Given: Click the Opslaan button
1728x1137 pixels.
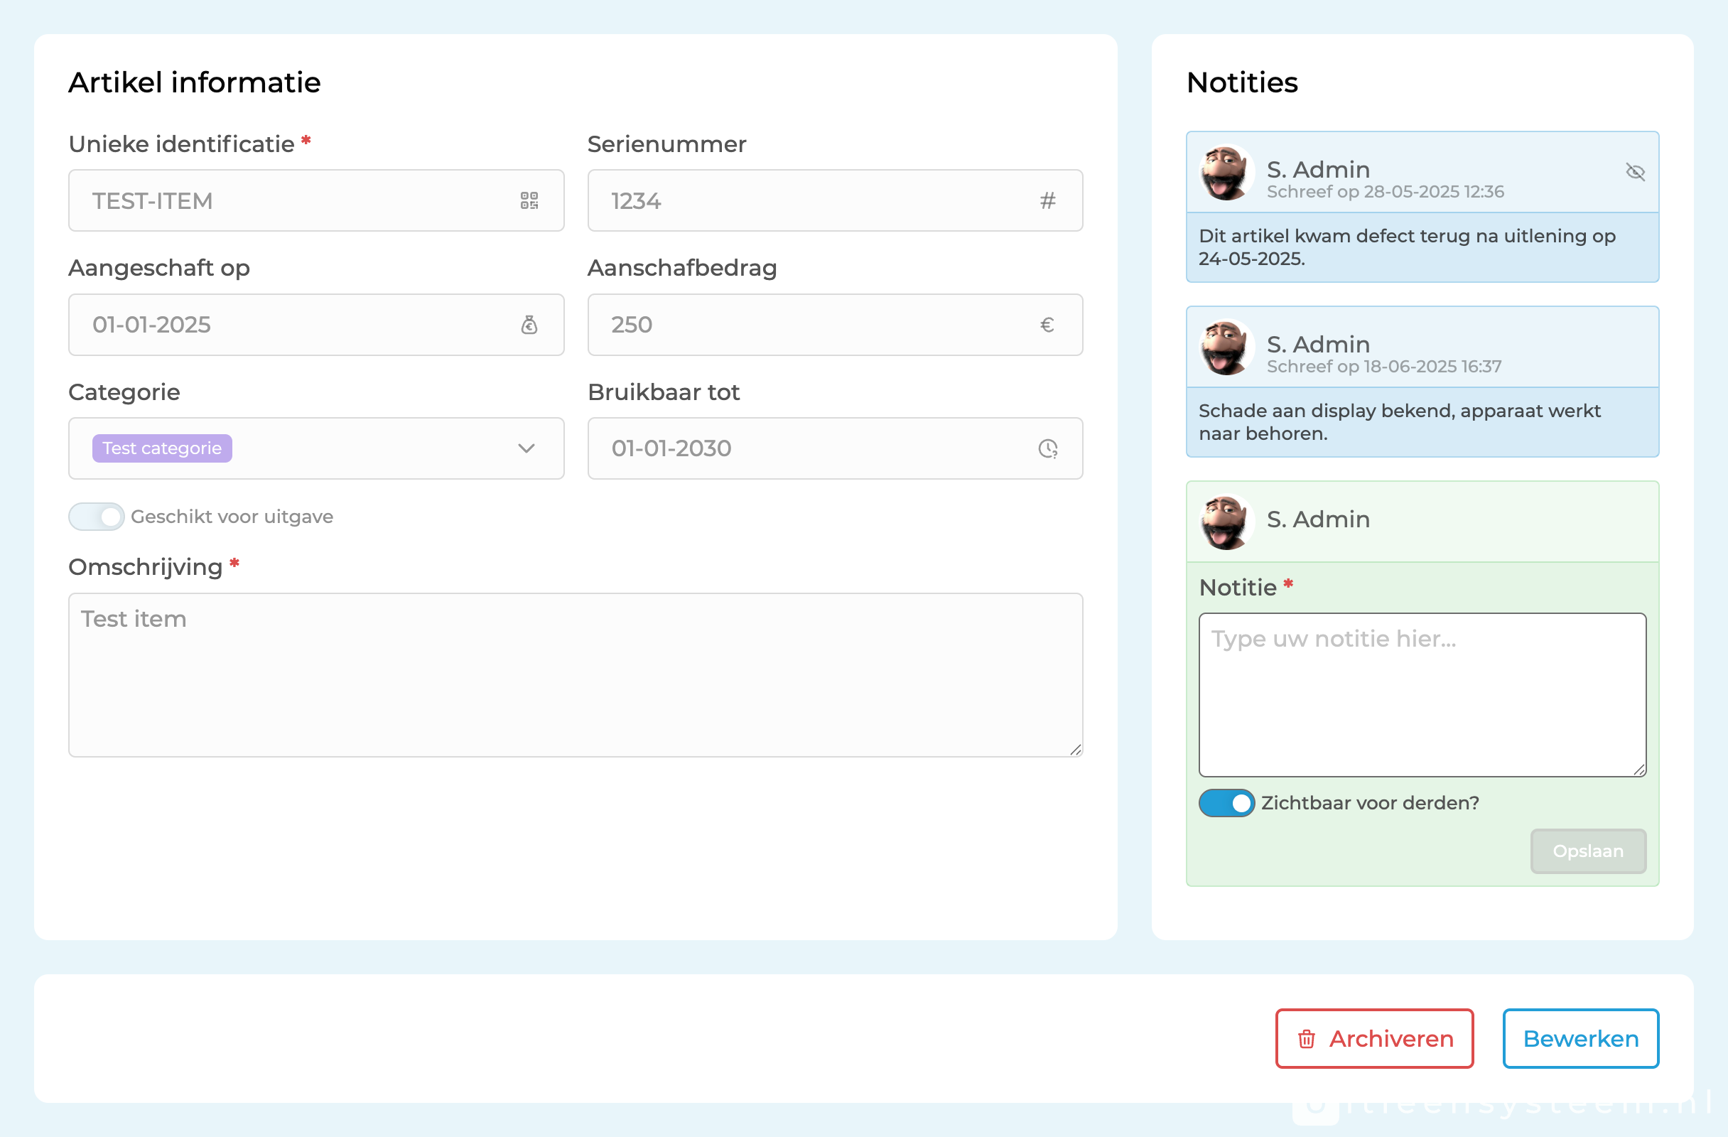Looking at the screenshot, I should pos(1588,851).
